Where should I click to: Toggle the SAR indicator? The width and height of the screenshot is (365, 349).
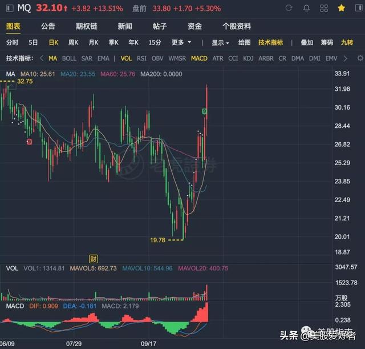pyautogui.click(x=87, y=58)
